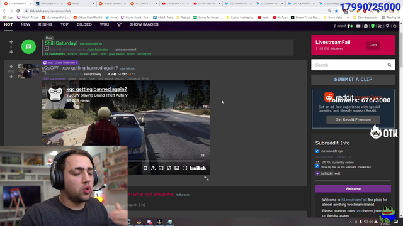Click the filter funnel icon in the subreddit nav
403x226 pixels.
tap(119, 24)
